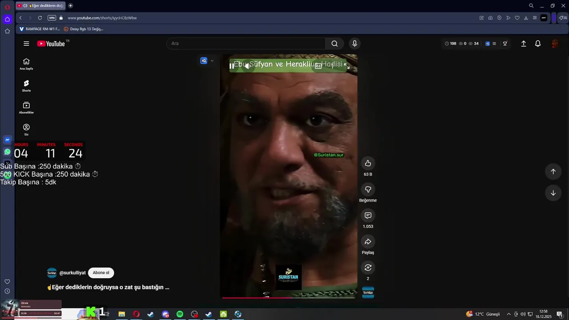Screen dimensions: 569x320
Task: Like the Short with 63 B likes
Action: pos(368,163)
